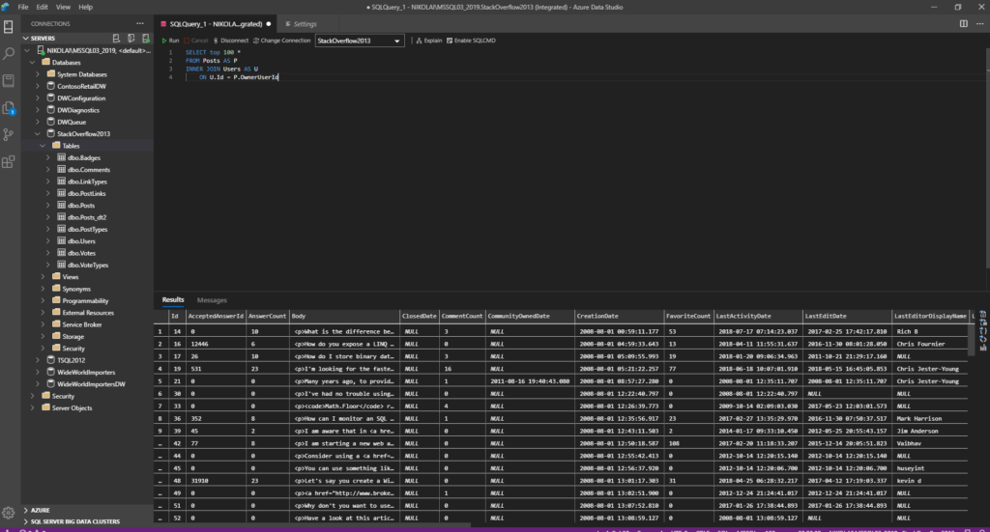Select the WideWorldImporters database
Image resolution: width=990 pixels, height=532 pixels.
tap(86, 373)
